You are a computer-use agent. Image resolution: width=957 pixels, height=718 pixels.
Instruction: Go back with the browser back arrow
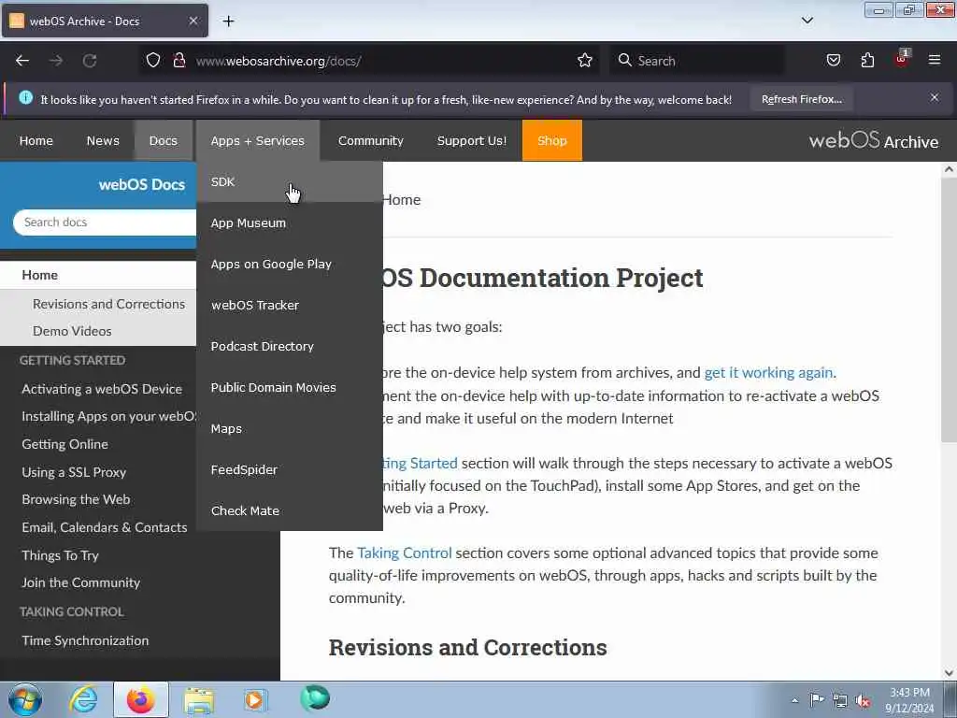point(22,61)
